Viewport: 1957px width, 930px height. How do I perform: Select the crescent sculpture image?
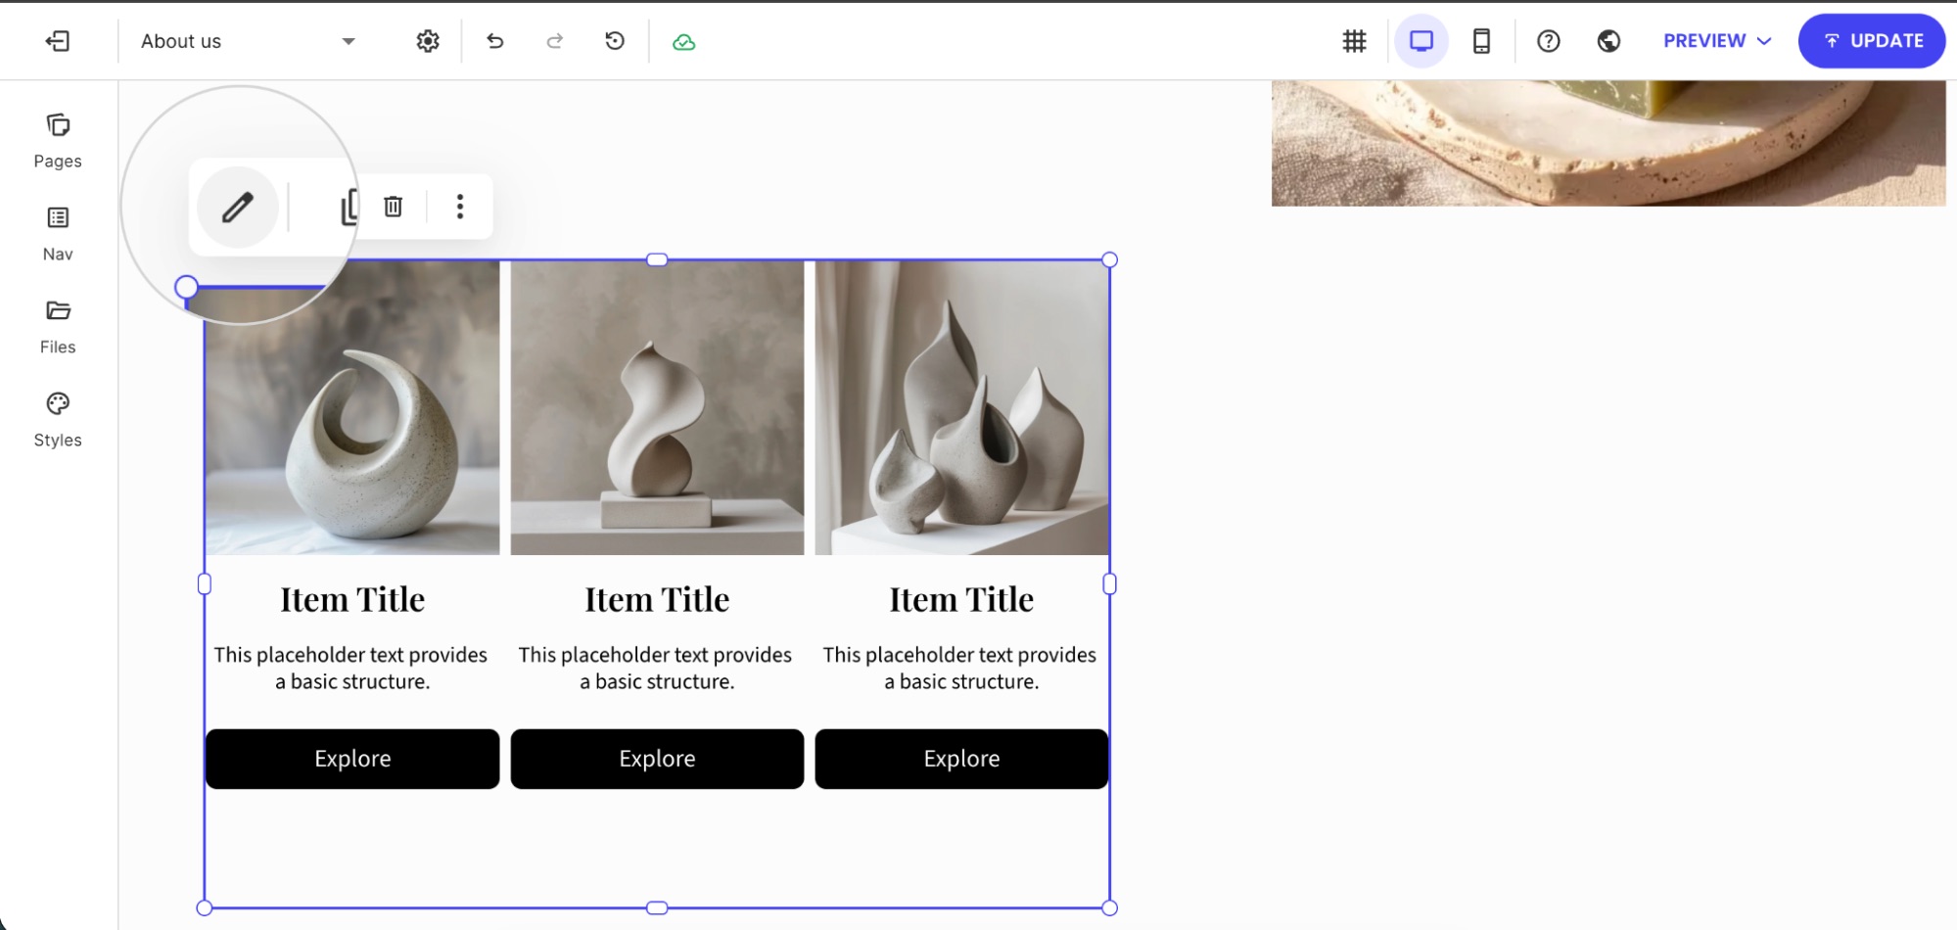pyautogui.click(x=352, y=408)
